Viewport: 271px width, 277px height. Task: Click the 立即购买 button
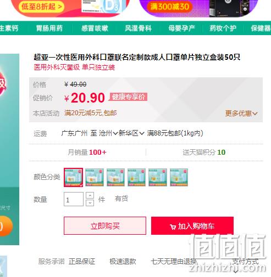coord(105,226)
